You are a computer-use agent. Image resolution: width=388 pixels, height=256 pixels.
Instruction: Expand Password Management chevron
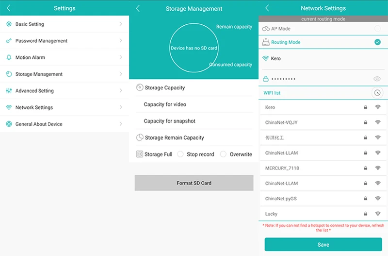pos(121,41)
